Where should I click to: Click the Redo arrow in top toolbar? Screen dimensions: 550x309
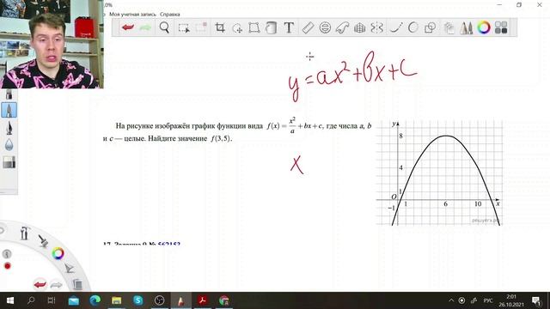click(145, 27)
